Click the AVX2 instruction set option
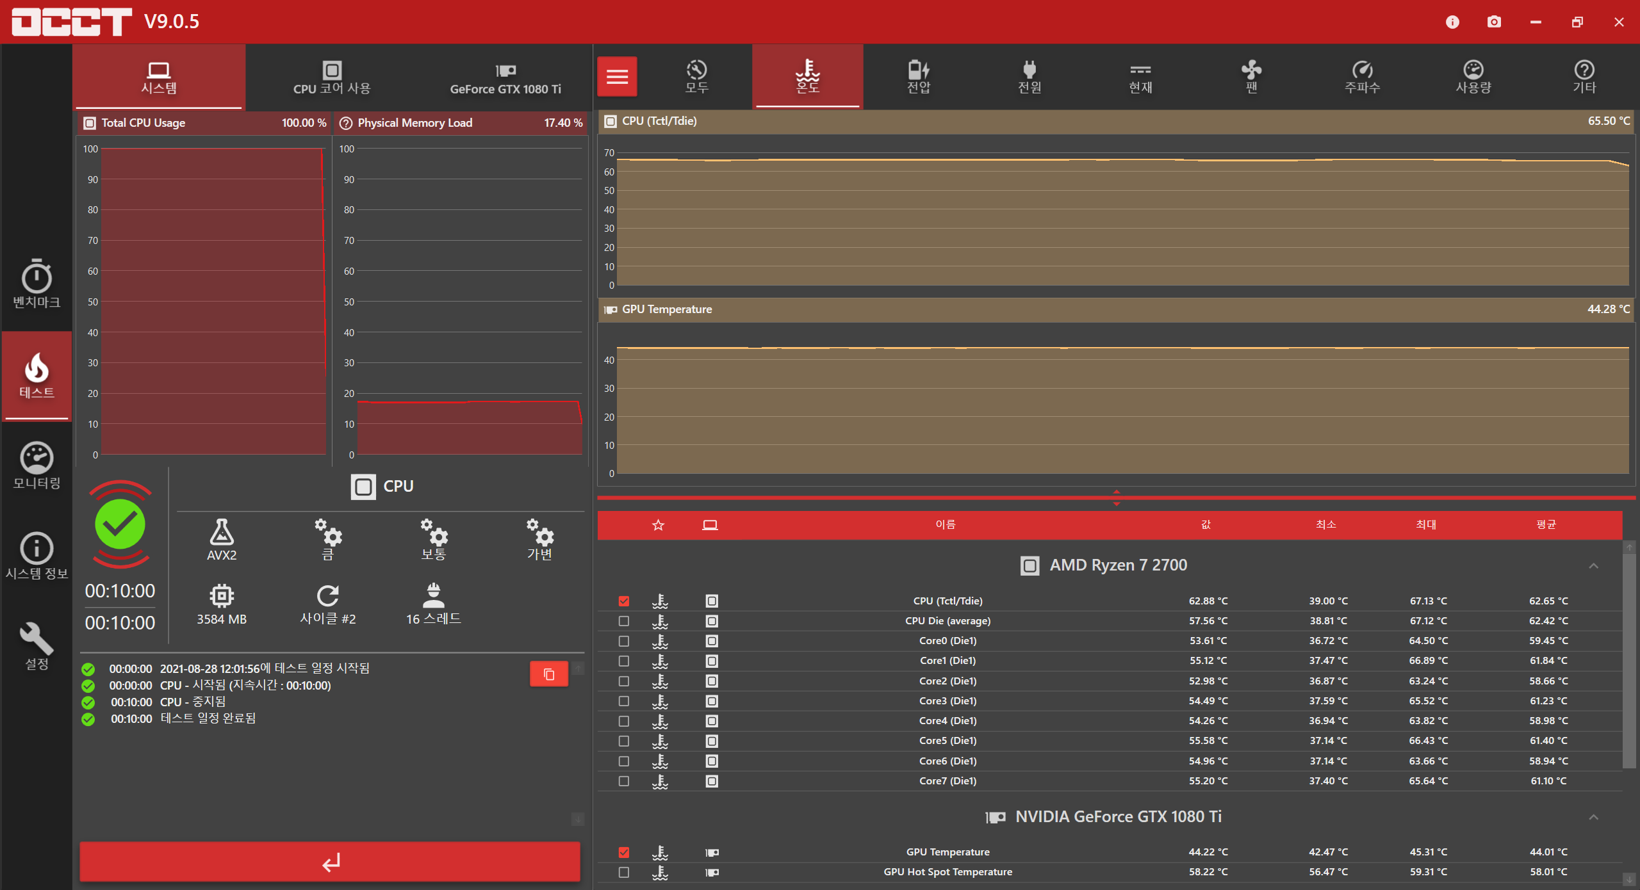The width and height of the screenshot is (1640, 890). (222, 540)
